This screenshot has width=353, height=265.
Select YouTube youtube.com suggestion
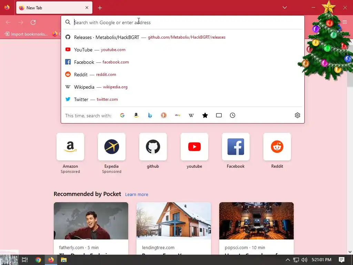183,50
